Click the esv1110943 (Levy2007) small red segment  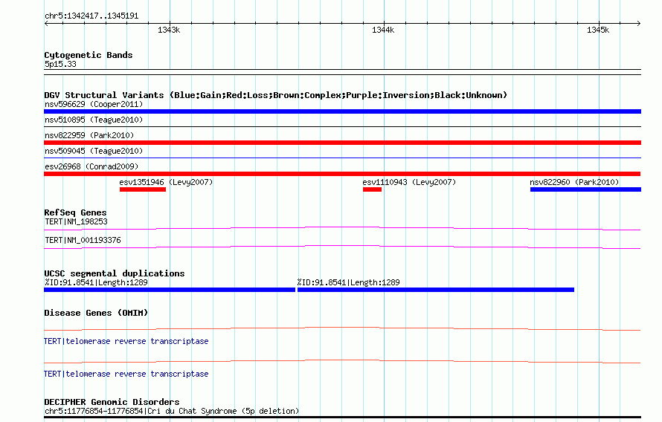coord(372,189)
